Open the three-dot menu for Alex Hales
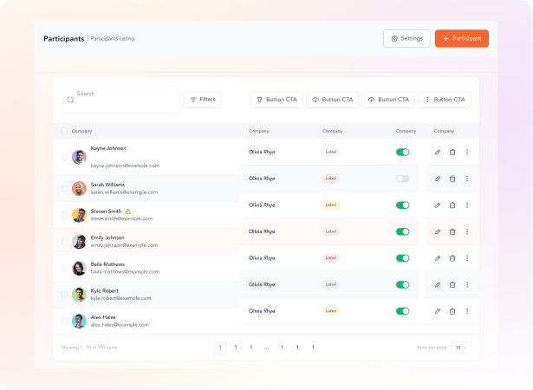The width and height of the screenshot is (533, 390). [467, 311]
